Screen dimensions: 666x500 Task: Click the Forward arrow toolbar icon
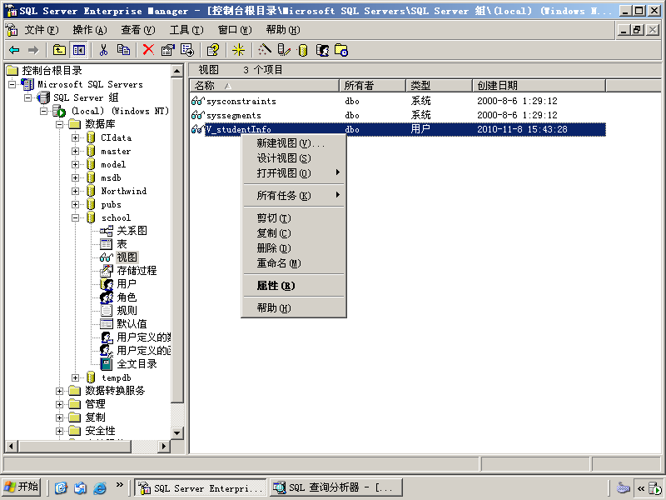32,50
